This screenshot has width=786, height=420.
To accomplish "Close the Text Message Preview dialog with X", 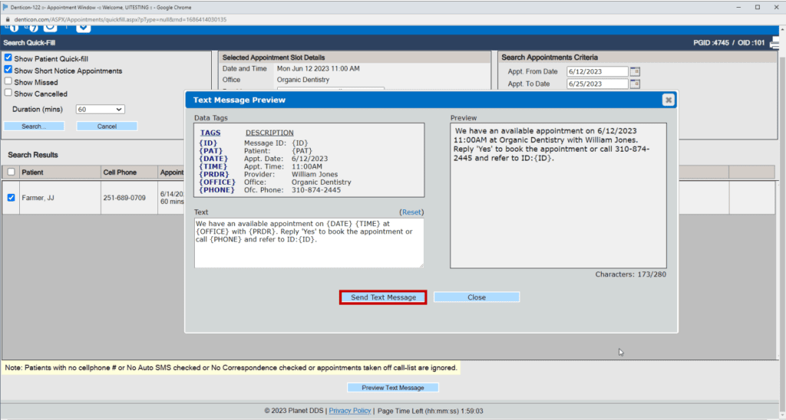I will point(668,100).
